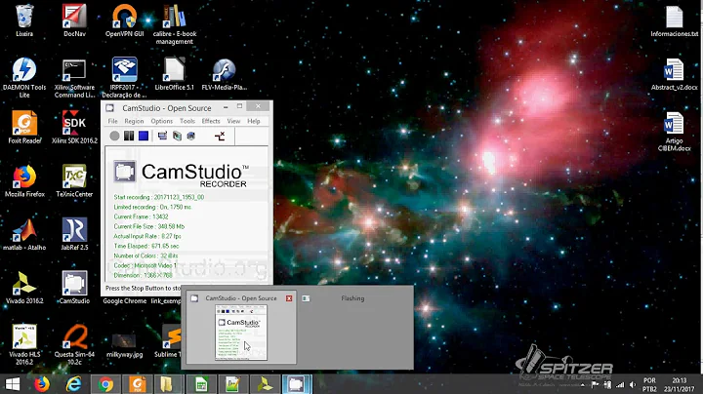The image size is (703, 394).
Task: Select the JabRef 2.5 desktop icon
Action: 74,234
